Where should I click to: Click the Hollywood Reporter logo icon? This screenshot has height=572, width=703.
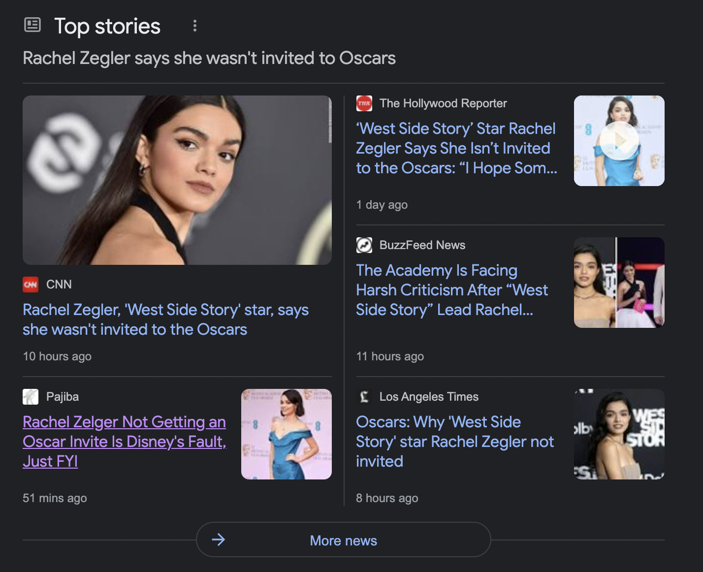[364, 103]
